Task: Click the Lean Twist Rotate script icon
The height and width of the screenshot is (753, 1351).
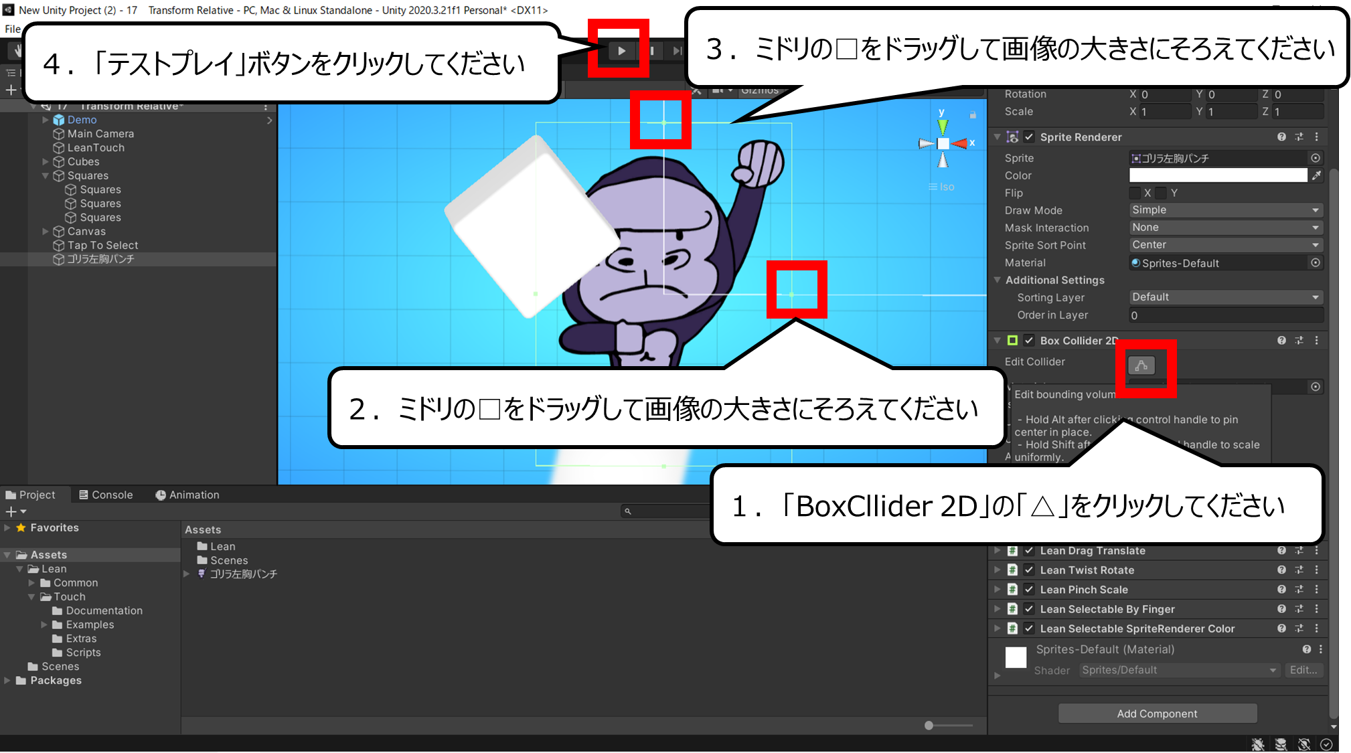Action: coord(1012,570)
